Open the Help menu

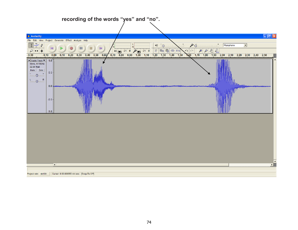86,41
